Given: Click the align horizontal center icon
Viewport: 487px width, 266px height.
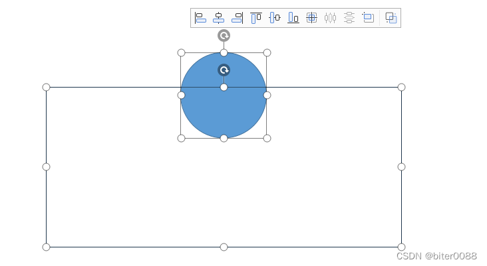Looking at the screenshot, I should pyautogui.click(x=219, y=18).
